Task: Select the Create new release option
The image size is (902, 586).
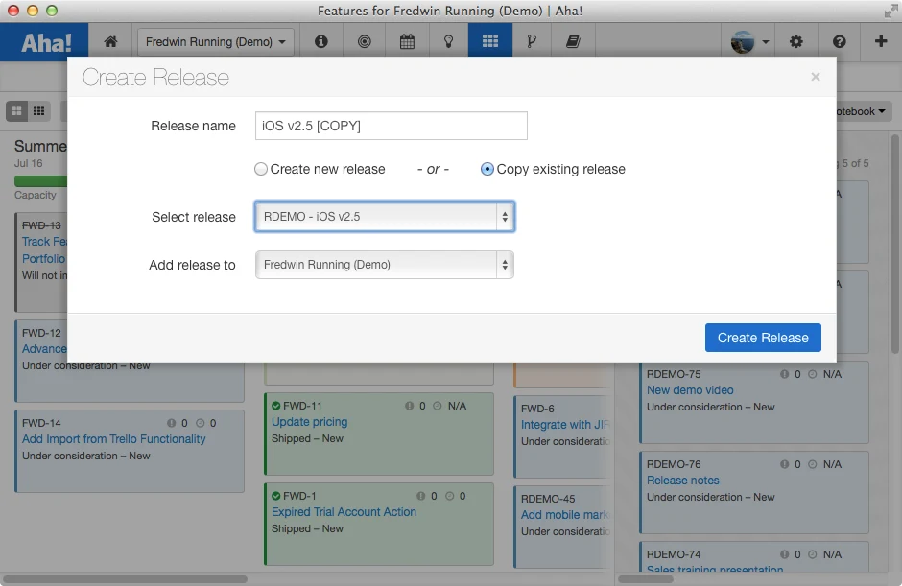Action: pos(261,169)
